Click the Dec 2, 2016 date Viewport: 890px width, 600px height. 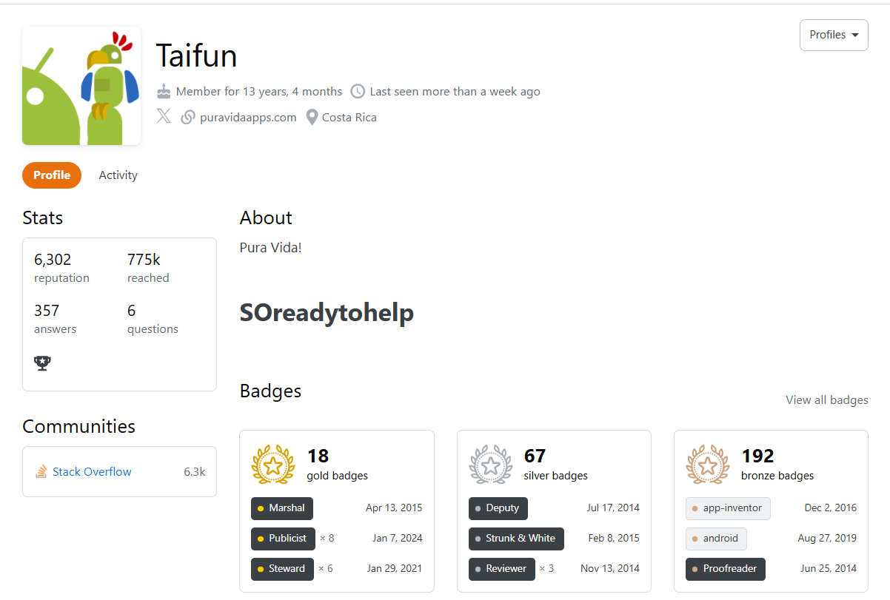coord(831,508)
